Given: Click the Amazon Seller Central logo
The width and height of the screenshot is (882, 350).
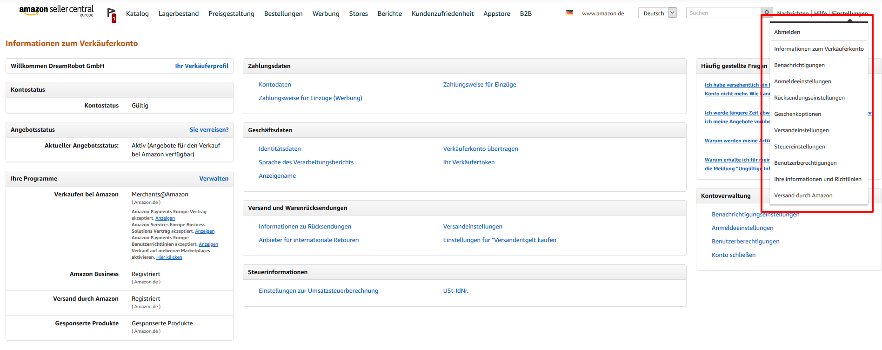Looking at the screenshot, I should pyautogui.click(x=56, y=11).
